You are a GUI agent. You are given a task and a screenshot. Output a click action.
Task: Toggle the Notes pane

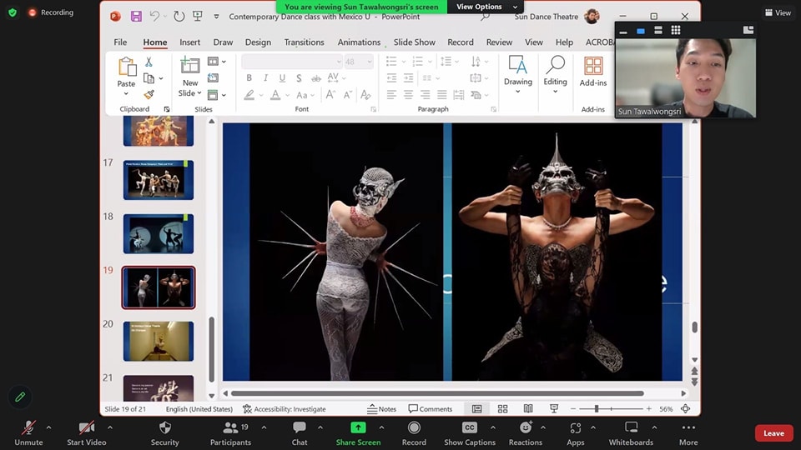(x=381, y=409)
